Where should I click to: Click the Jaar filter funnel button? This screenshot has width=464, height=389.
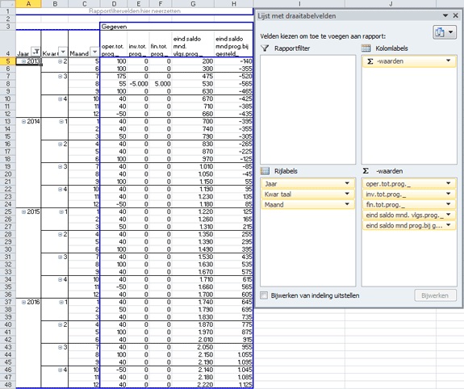pos(36,52)
